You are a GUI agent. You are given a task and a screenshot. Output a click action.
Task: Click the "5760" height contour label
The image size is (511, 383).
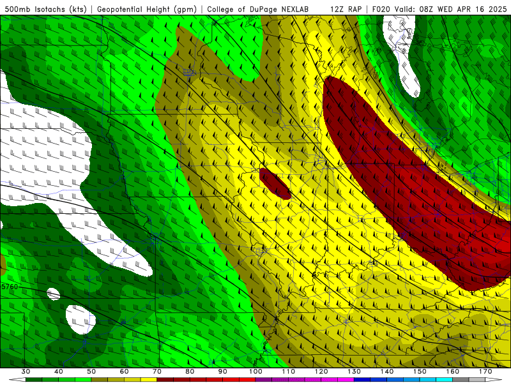(10, 287)
